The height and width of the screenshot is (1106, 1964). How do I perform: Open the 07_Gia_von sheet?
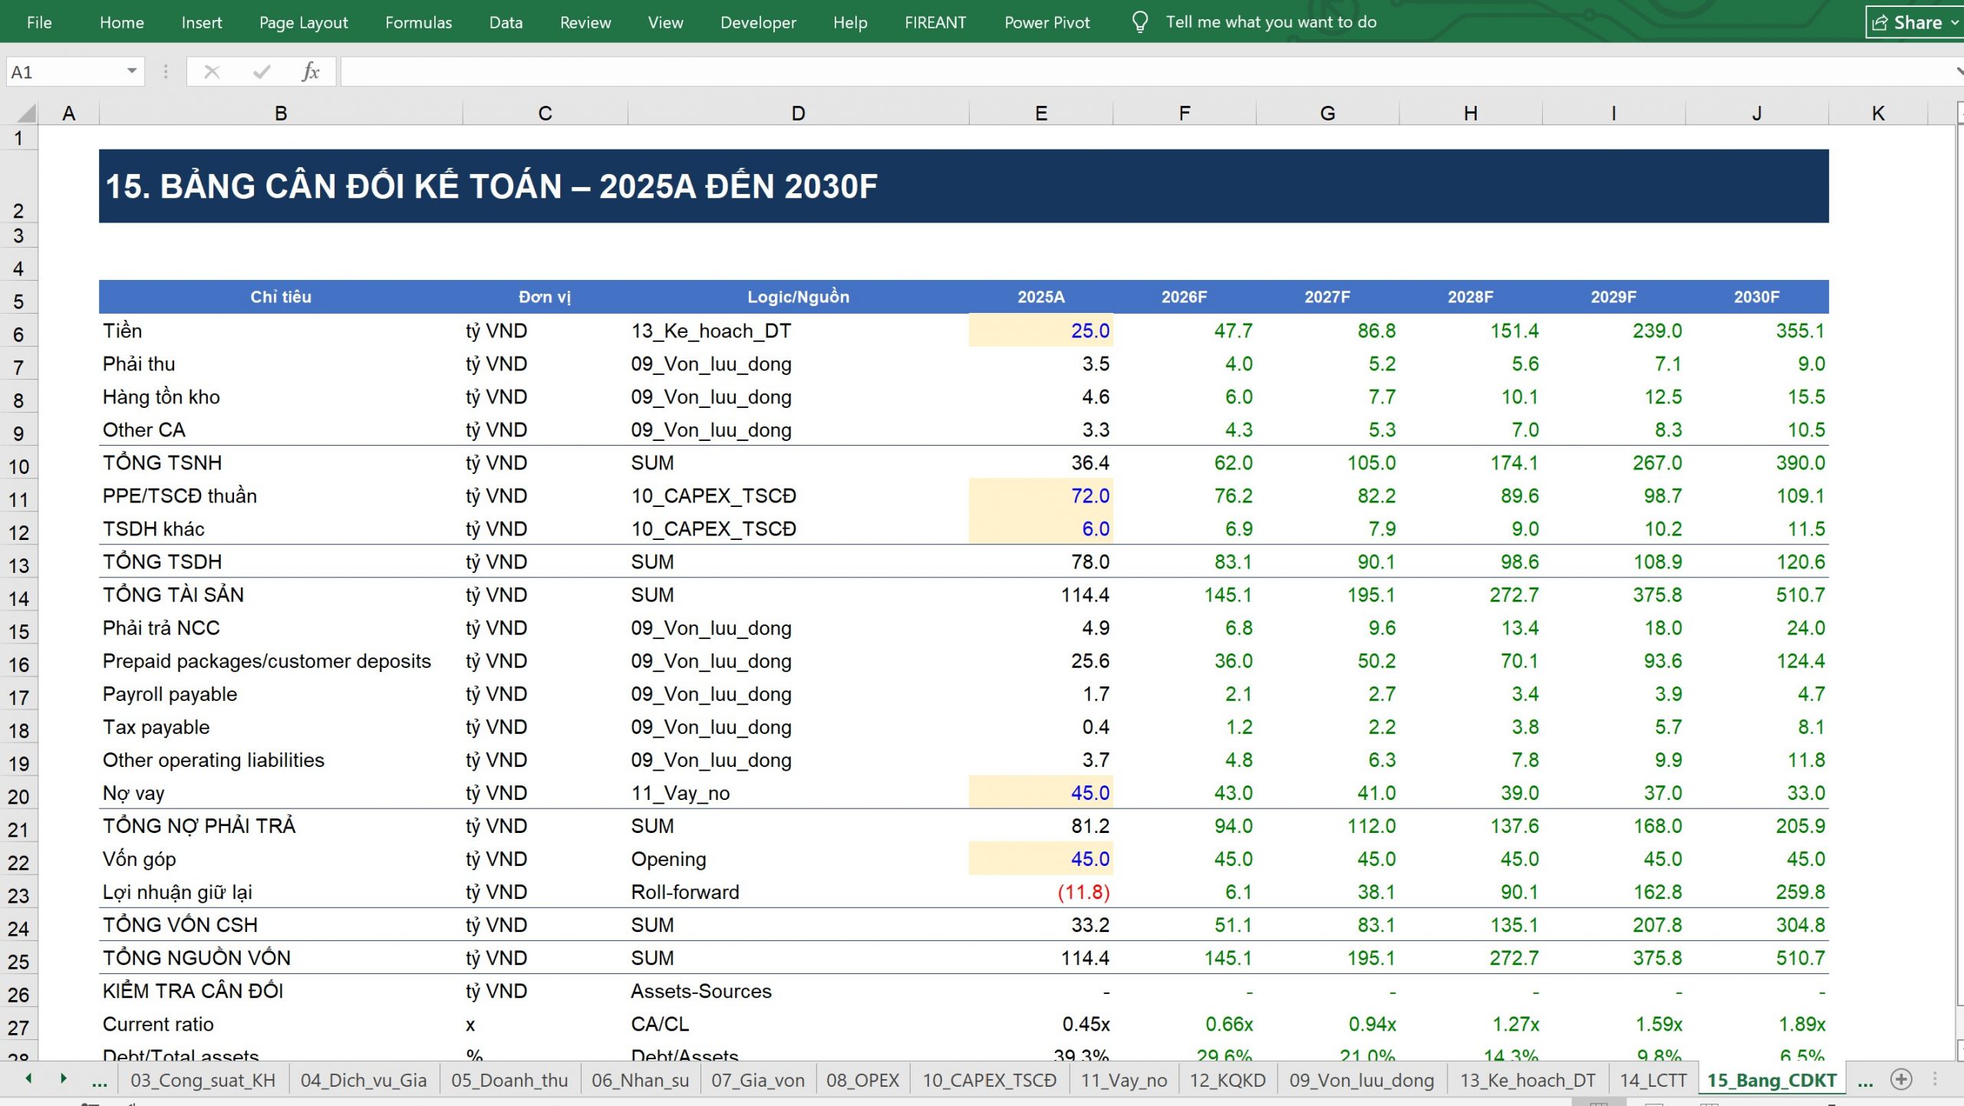pyautogui.click(x=758, y=1081)
